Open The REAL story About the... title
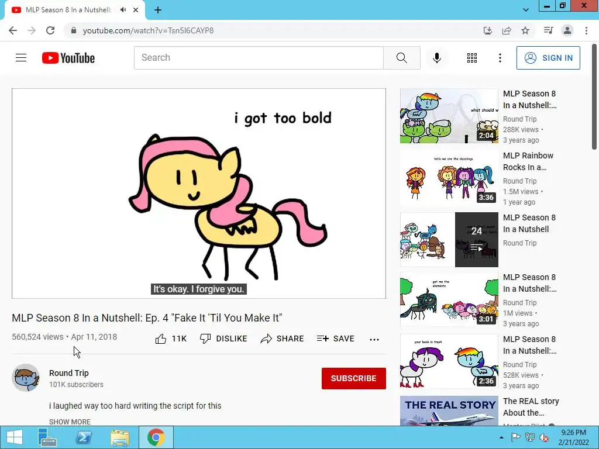 [531, 407]
